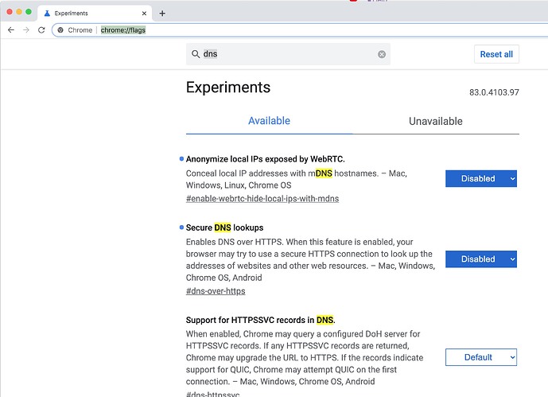Screen dimensions: 548x397
Task: Switch to the Unavailable tab
Action: (436, 121)
